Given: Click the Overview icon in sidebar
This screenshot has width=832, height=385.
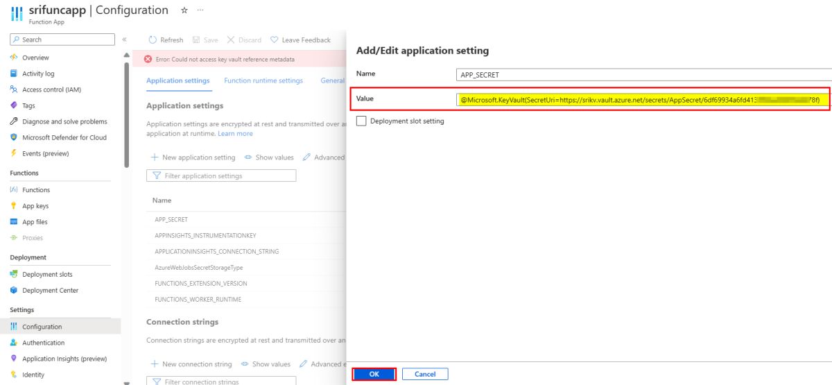Looking at the screenshot, I should click(x=14, y=58).
